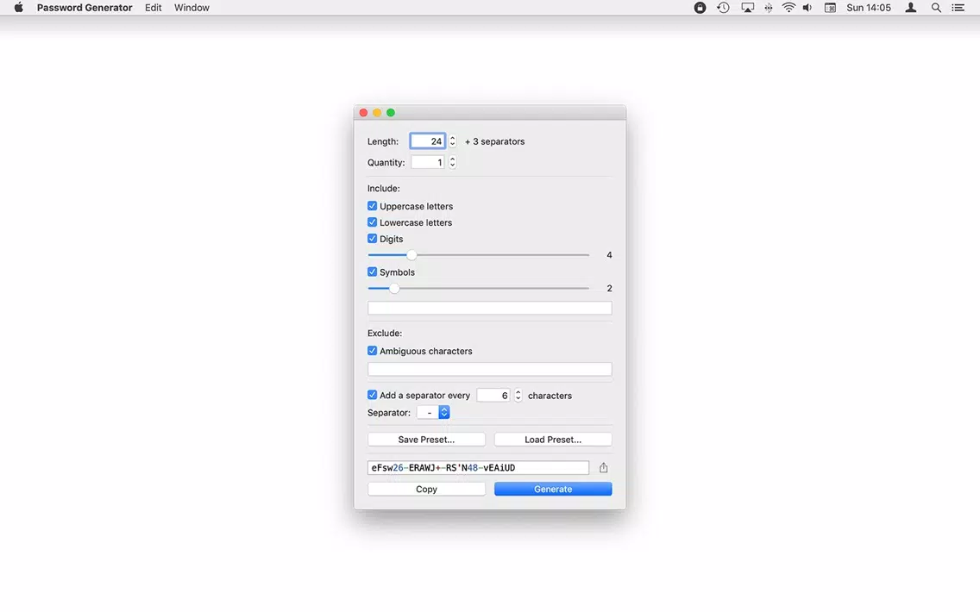Image resolution: width=980 pixels, height=612 pixels.
Task: Click the Copy button
Action: (x=426, y=489)
